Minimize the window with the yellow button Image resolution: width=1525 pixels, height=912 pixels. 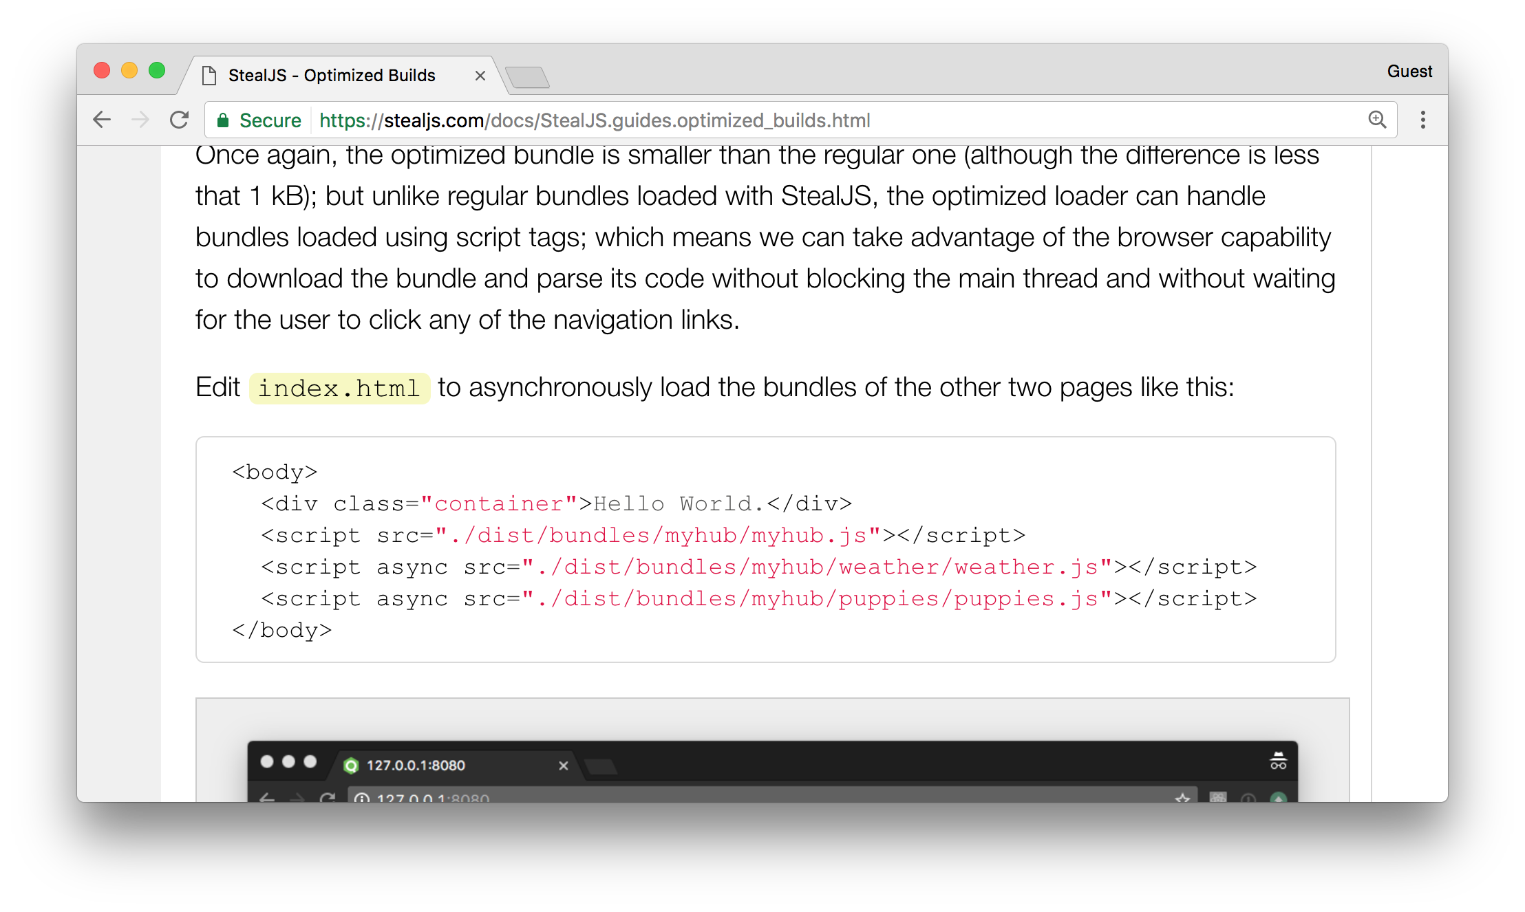[x=129, y=70]
